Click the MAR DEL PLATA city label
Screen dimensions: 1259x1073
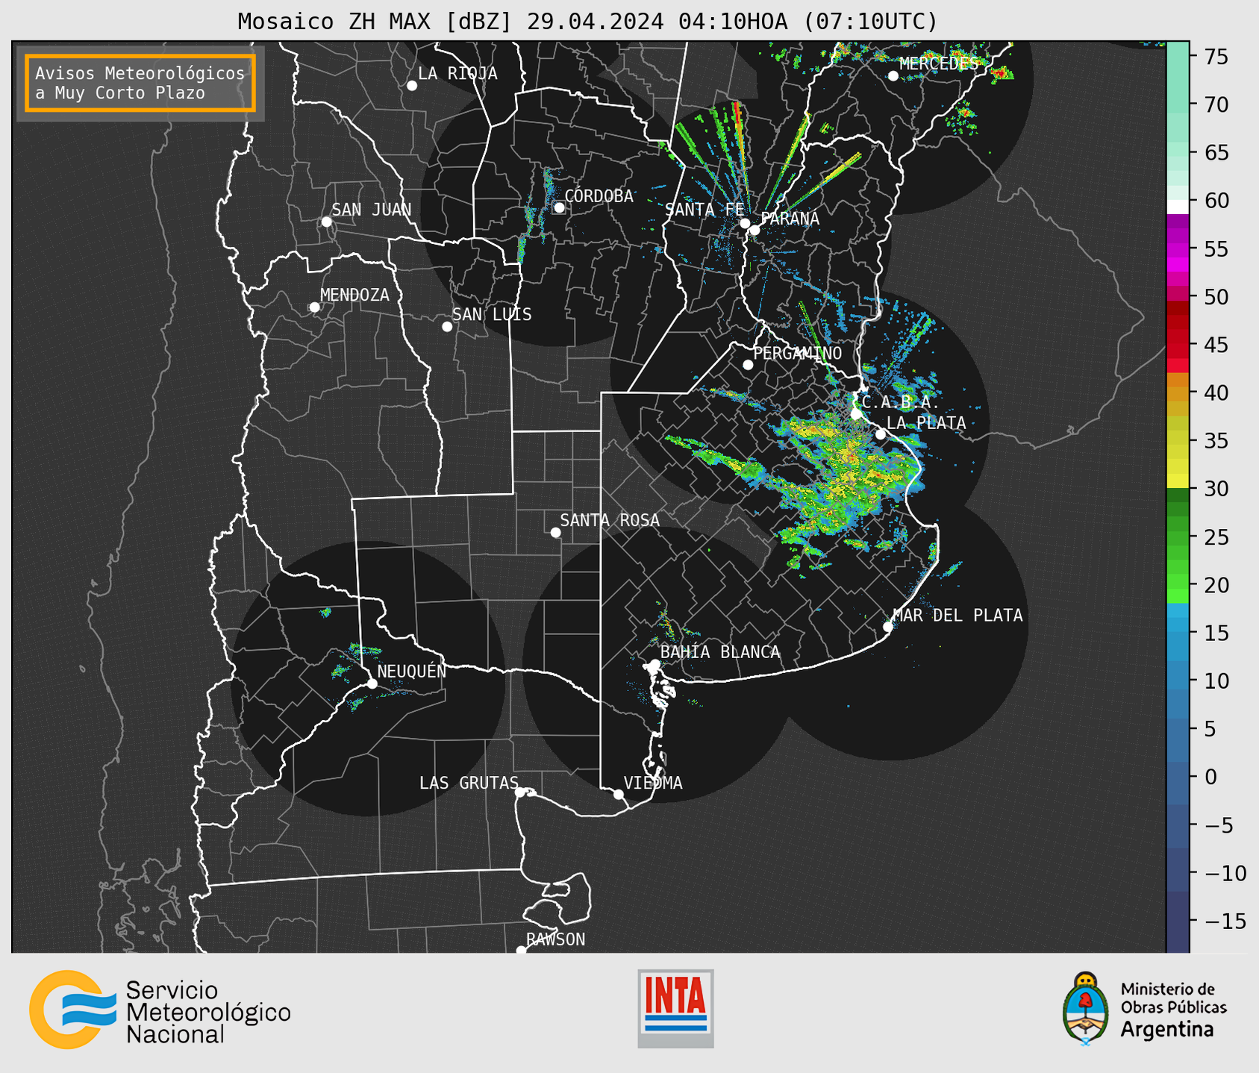pos(957,615)
